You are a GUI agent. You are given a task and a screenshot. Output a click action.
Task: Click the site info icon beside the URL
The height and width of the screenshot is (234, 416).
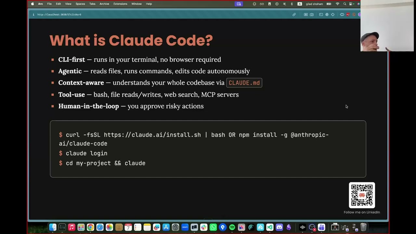[33, 15]
